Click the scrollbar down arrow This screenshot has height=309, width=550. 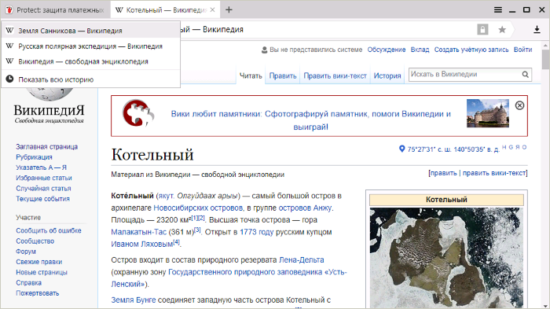click(545, 306)
